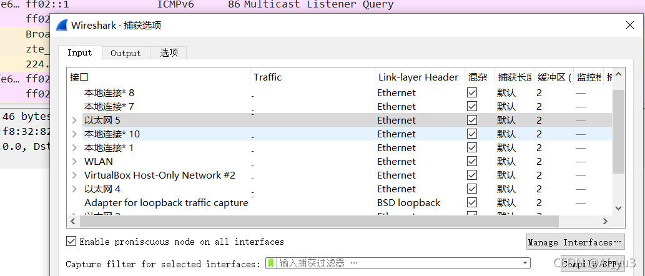Screen dimensions: 645x276
Task: Expand the VirtualBox Host-Only Network #2 row
Action: point(74,175)
